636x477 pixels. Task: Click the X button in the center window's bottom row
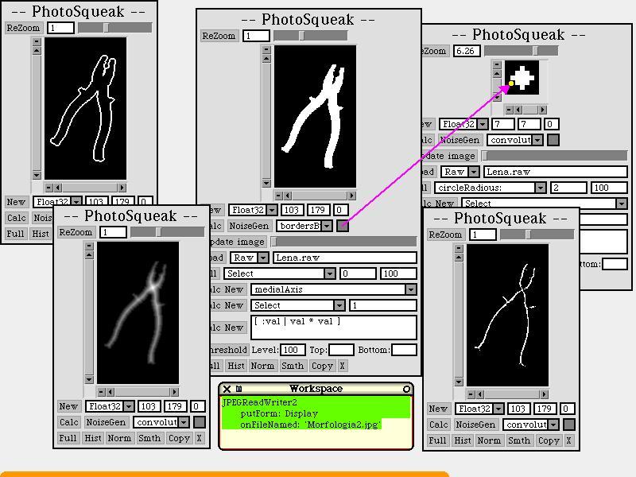(343, 366)
